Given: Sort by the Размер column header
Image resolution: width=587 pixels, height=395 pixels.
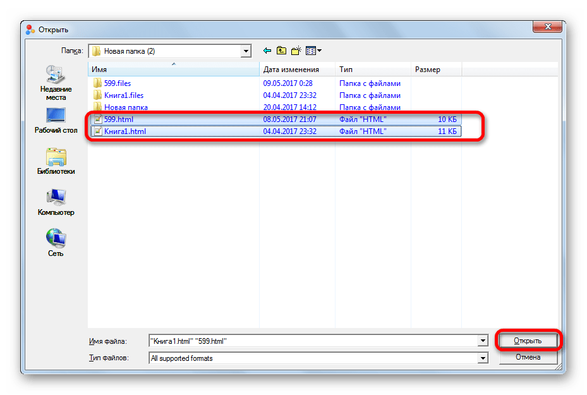Looking at the screenshot, I should [436, 70].
